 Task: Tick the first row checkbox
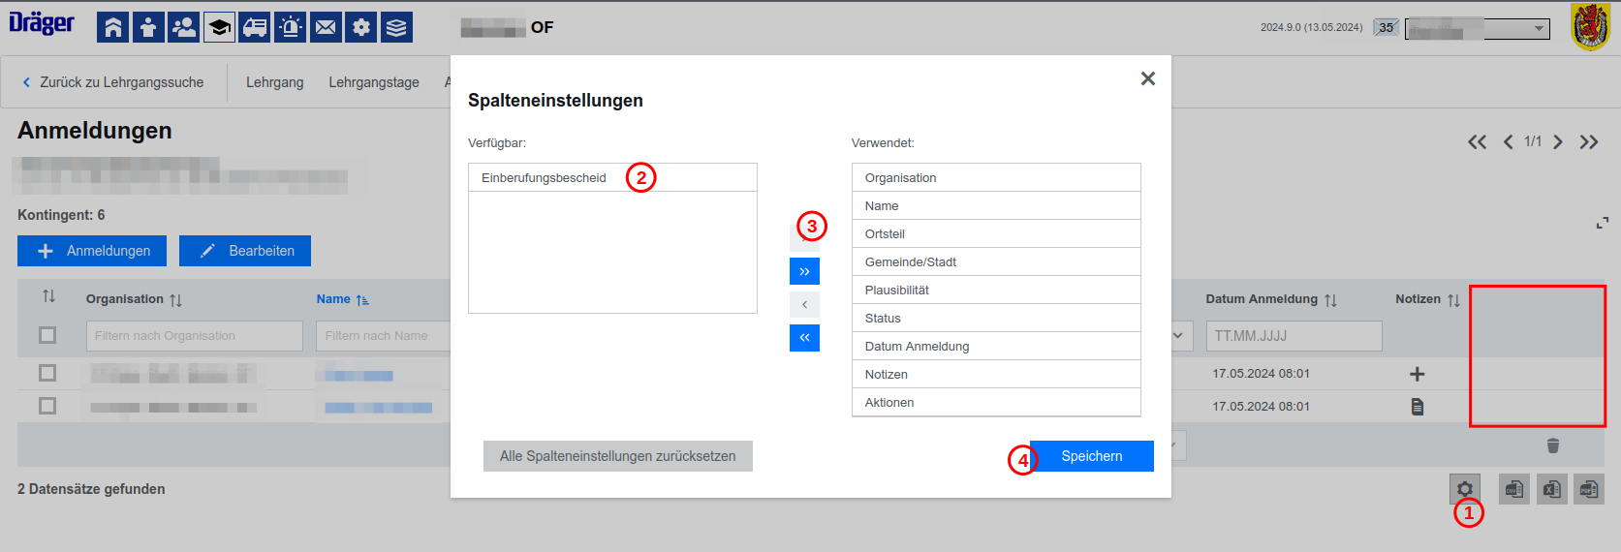[47, 373]
